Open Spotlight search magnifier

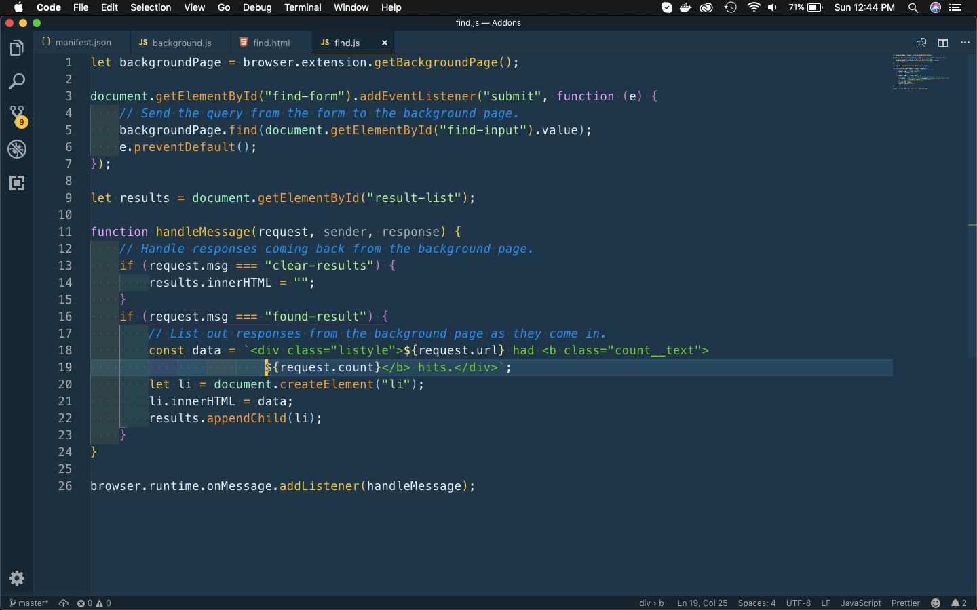tap(913, 7)
